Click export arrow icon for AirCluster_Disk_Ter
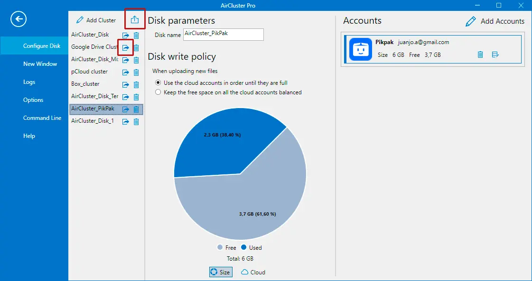 [x=126, y=97]
